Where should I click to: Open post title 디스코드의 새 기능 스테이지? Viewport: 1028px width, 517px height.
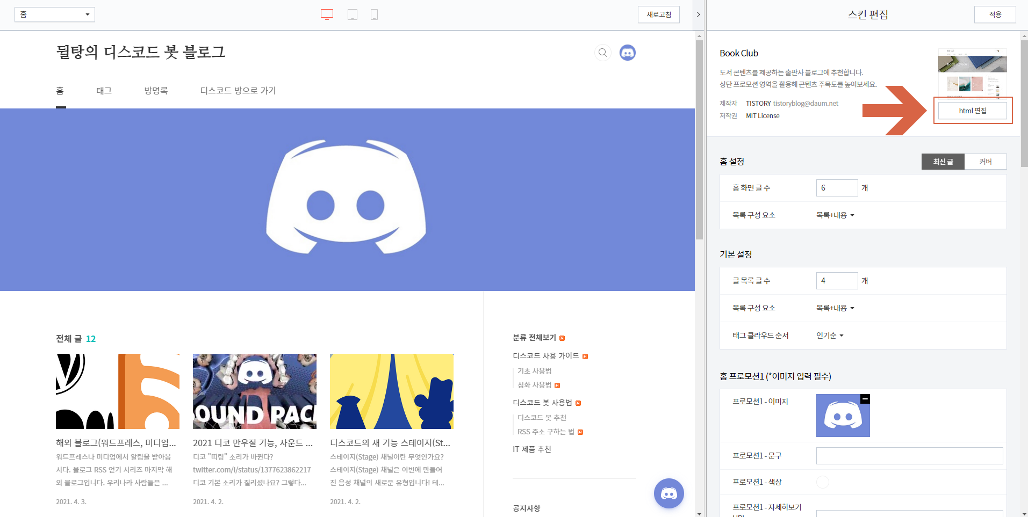[x=390, y=443]
